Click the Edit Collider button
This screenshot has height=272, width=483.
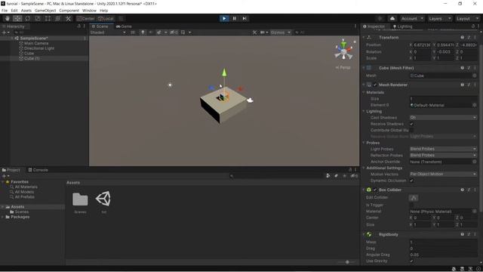pos(414,198)
